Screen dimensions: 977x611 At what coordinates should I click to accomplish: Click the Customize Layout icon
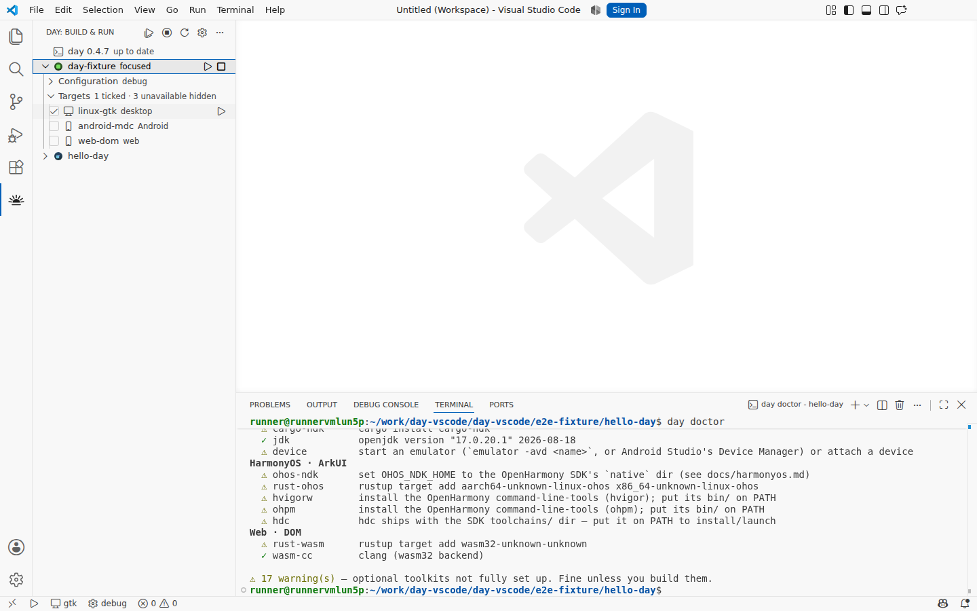(831, 10)
